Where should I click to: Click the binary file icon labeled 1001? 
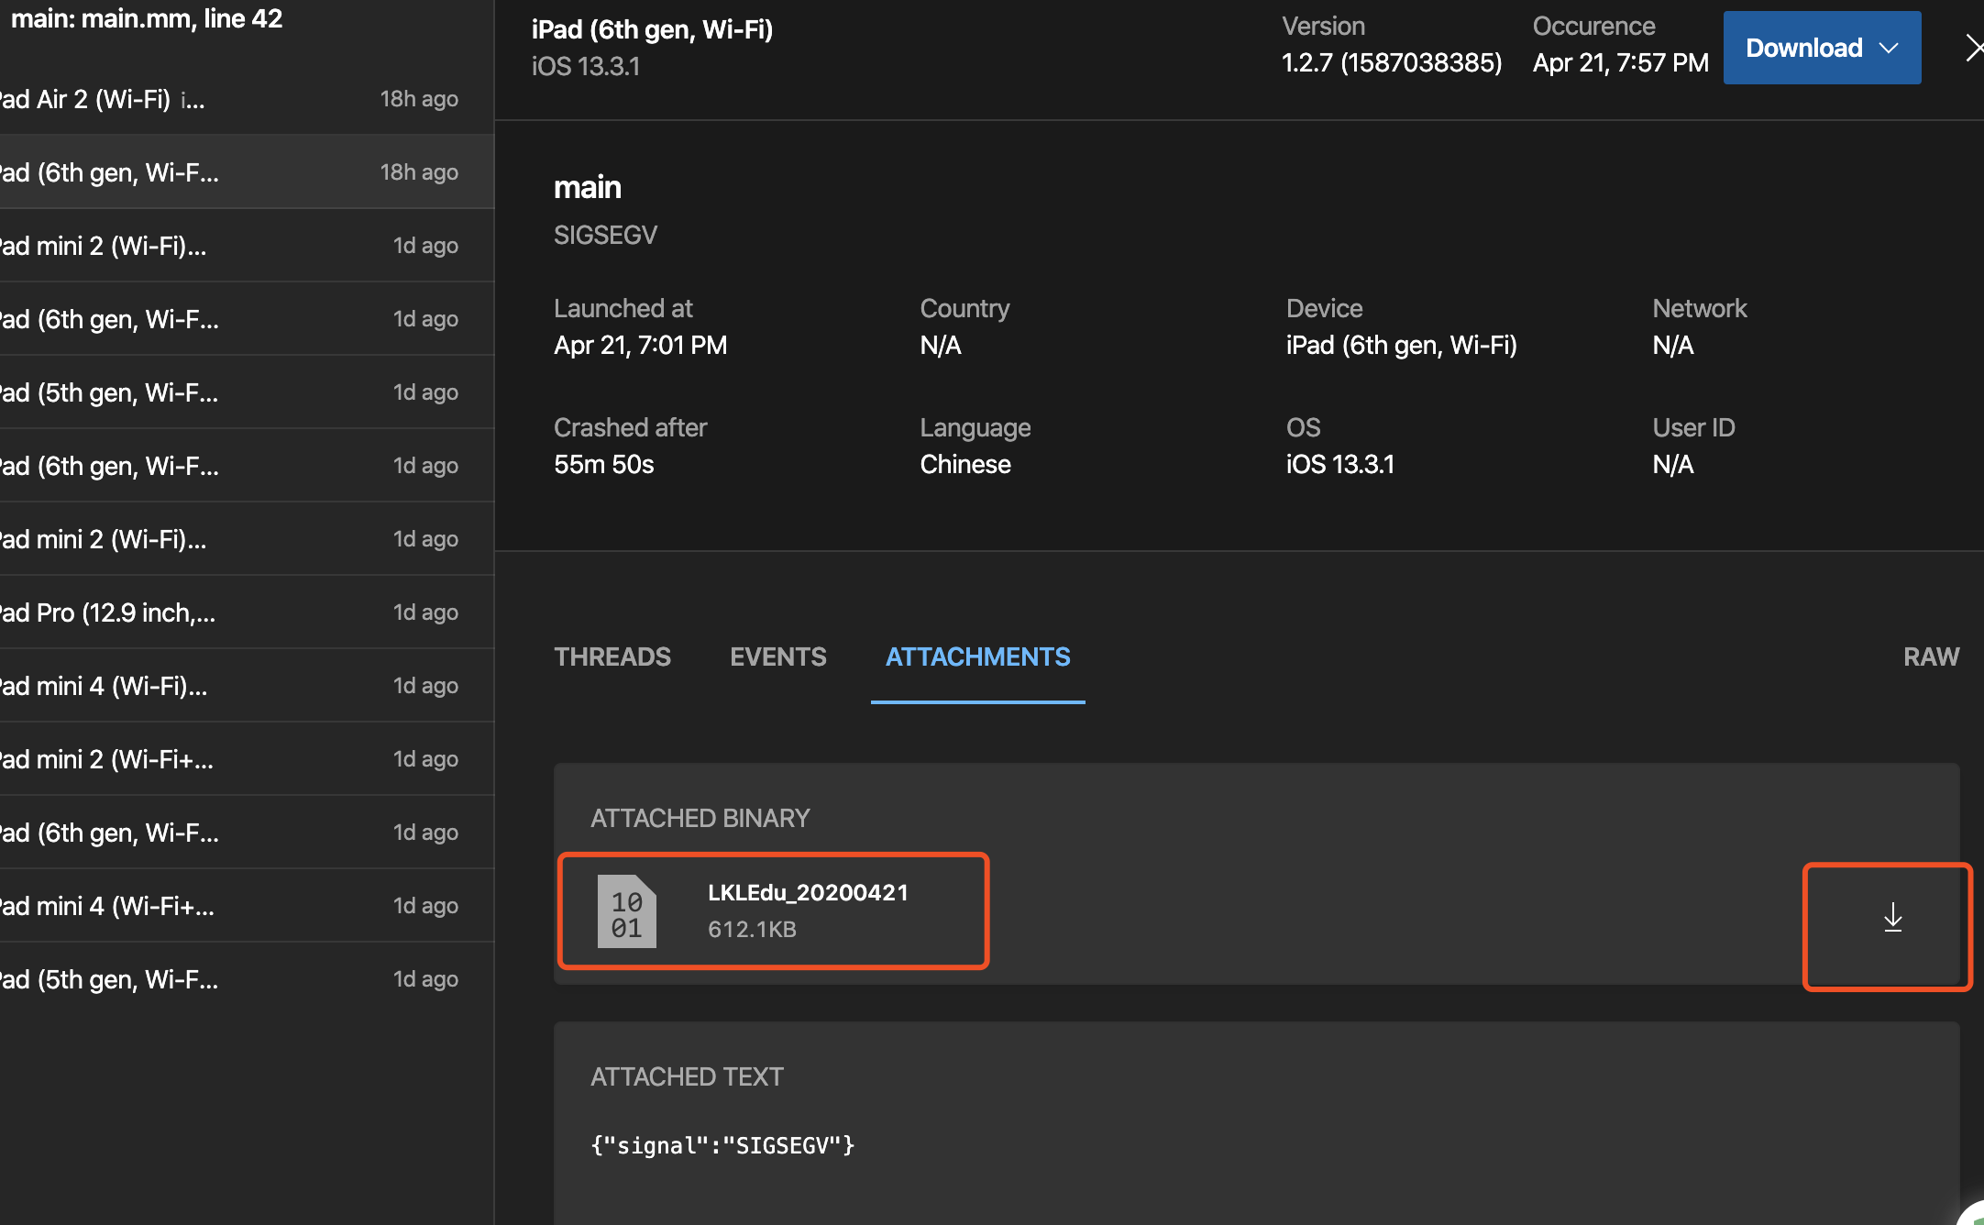(x=626, y=911)
